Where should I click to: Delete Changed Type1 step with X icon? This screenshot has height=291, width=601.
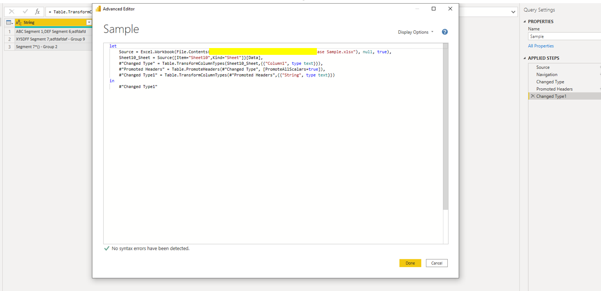pyautogui.click(x=533, y=96)
